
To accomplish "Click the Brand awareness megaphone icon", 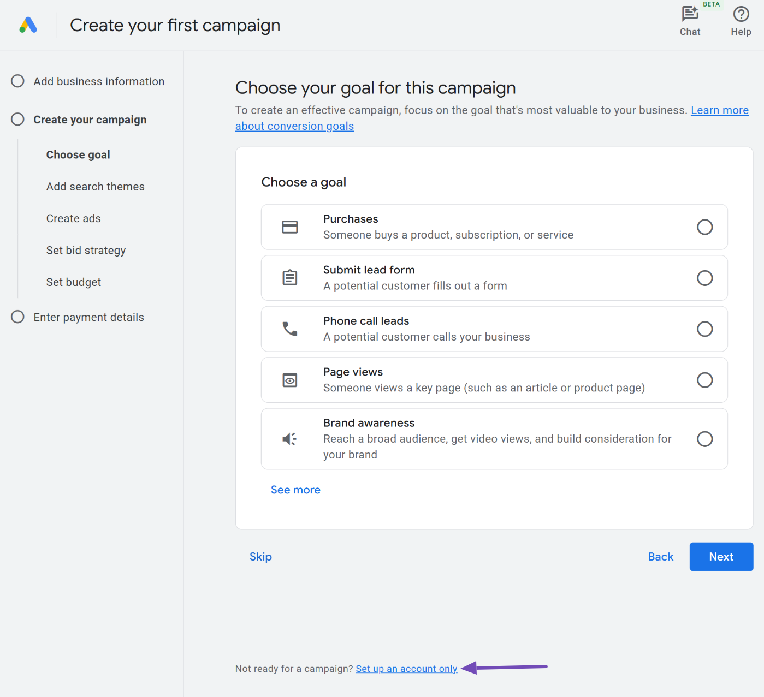I will click(289, 439).
